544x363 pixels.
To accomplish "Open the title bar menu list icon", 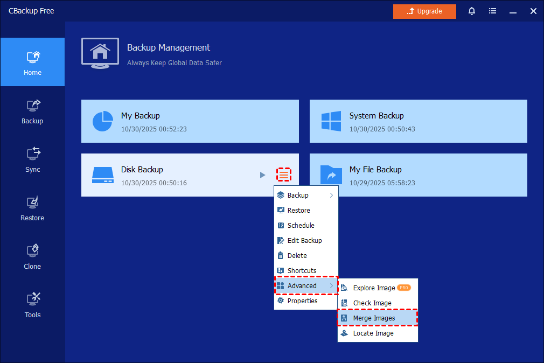I will (492, 11).
